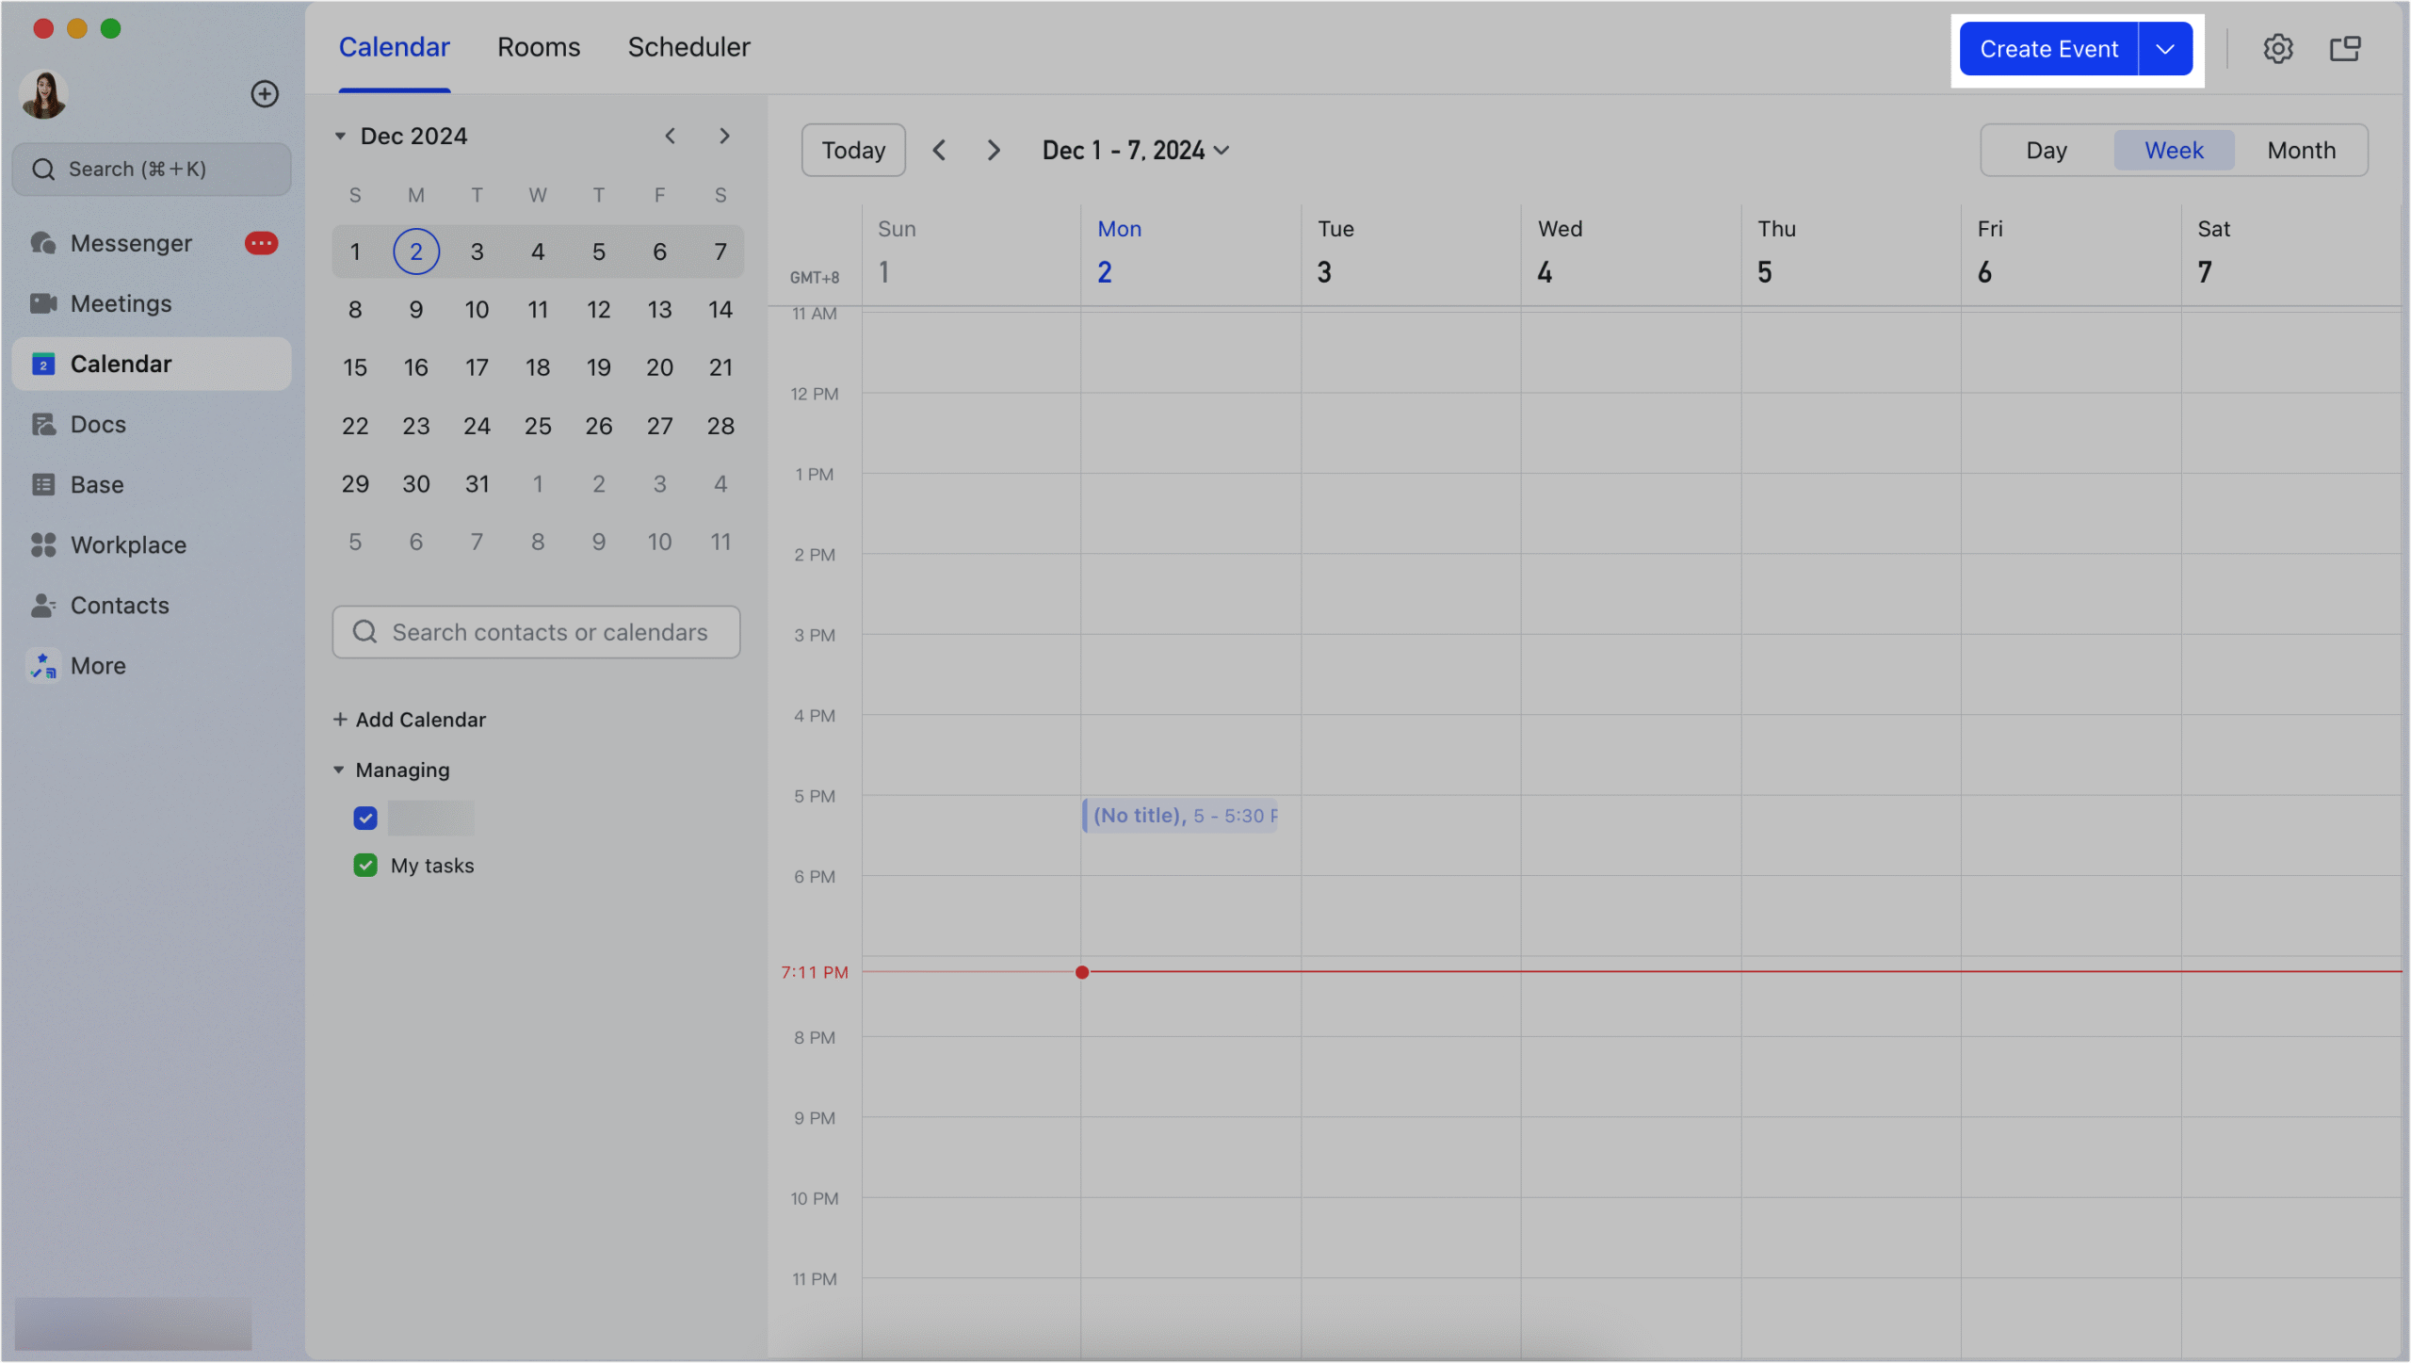Select December 18 in mini calendar

pyautogui.click(x=538, y=367)
